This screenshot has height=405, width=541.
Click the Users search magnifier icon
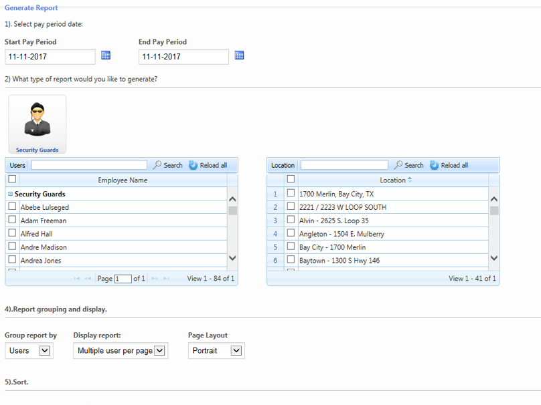point(157,165)
